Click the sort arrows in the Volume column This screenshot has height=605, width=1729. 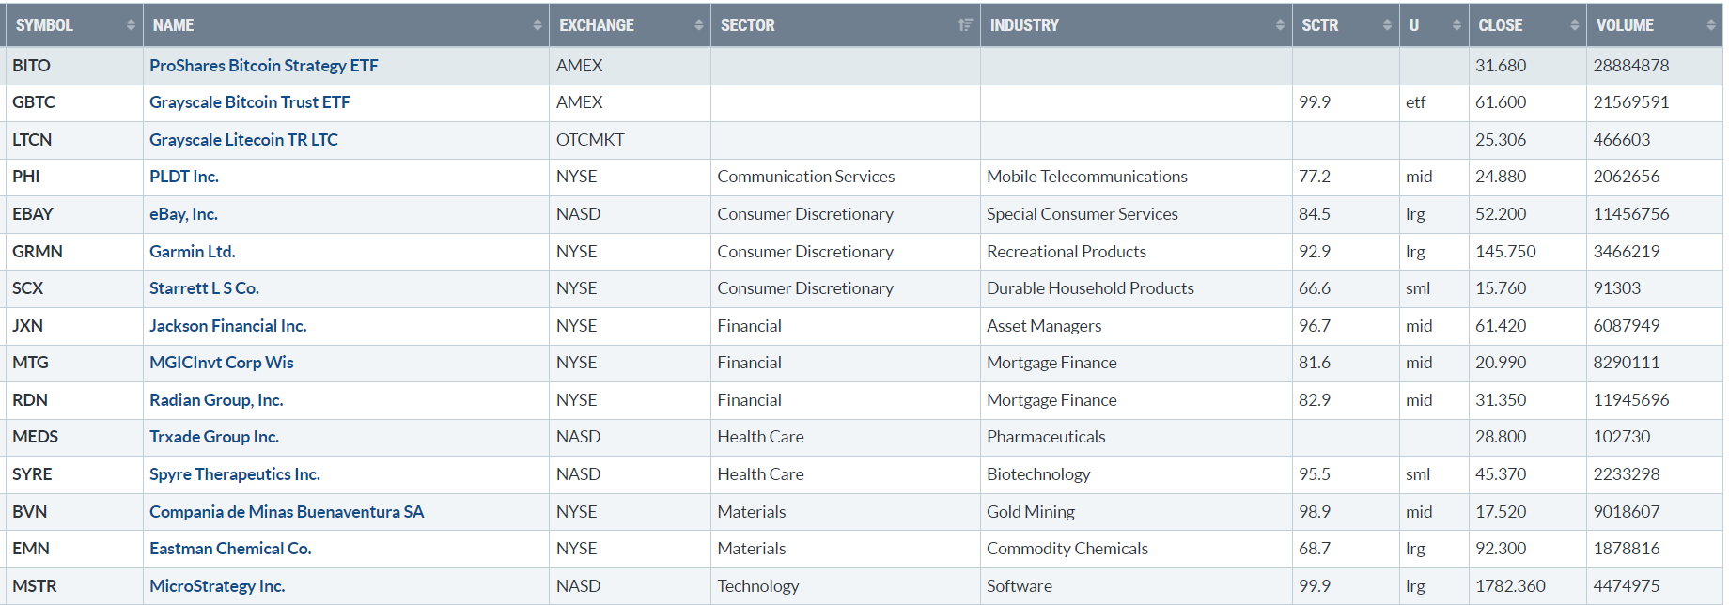1711,25
